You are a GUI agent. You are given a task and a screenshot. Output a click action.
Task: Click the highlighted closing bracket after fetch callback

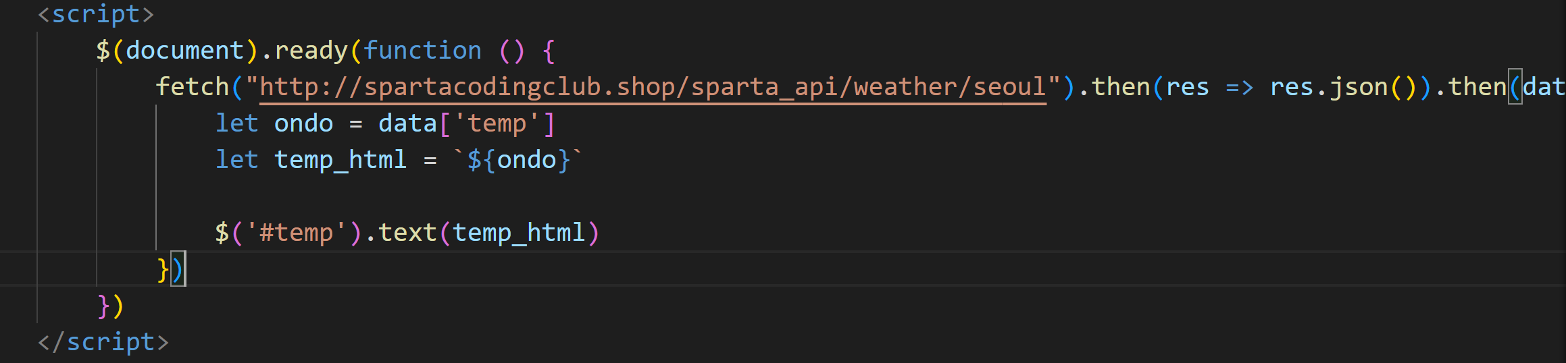178,269
